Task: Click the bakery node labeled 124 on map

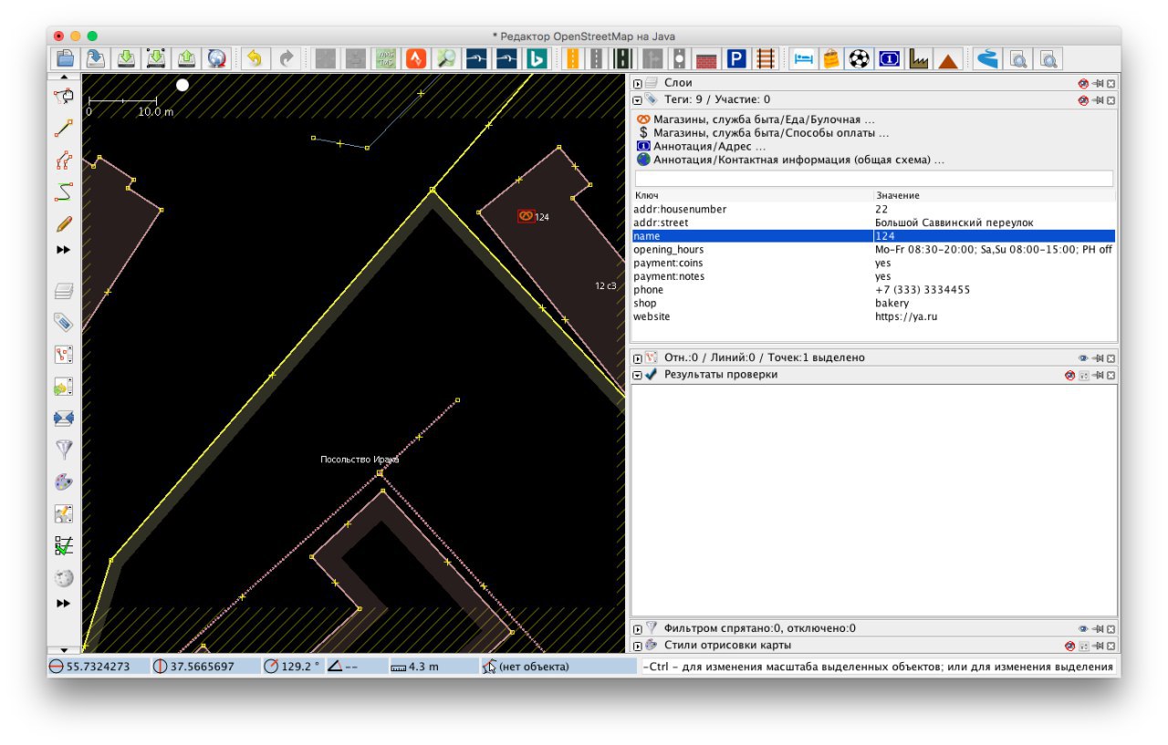Action: [526, 216]
